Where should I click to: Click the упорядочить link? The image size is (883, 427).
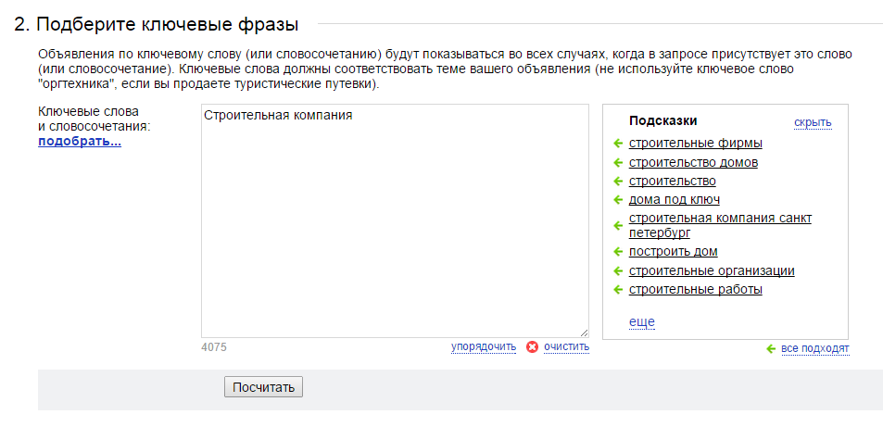tap(483, 346)
